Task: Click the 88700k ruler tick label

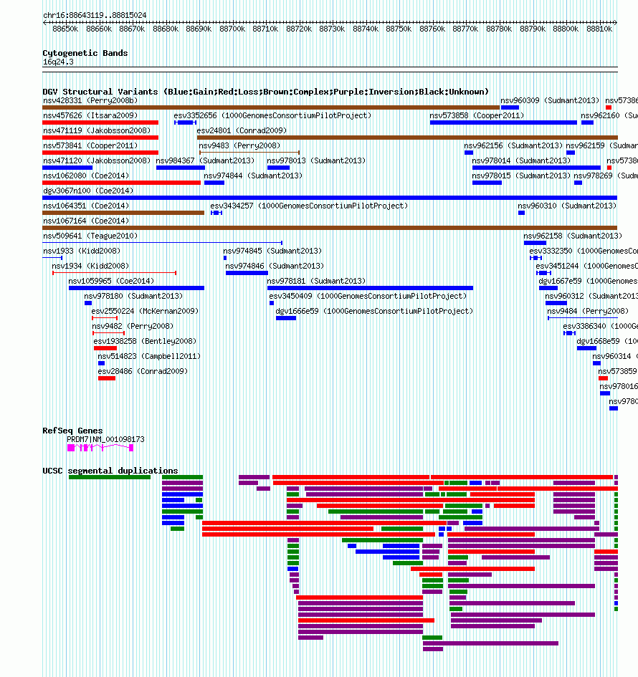Action: (x=232, y=29)
